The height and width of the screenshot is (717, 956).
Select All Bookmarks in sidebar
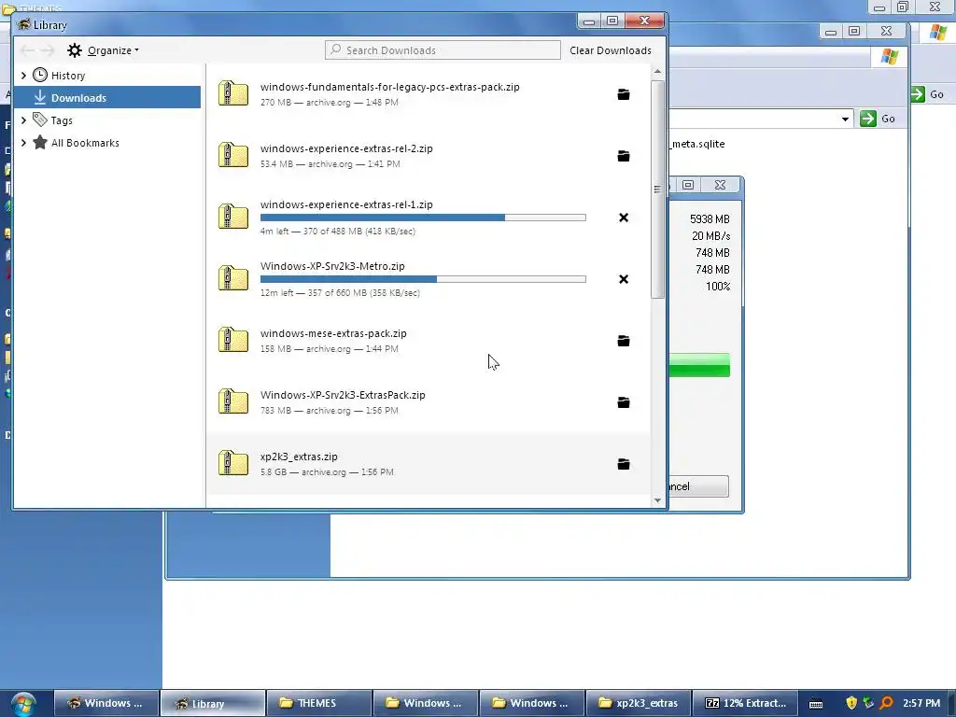(x=107, y=143)
